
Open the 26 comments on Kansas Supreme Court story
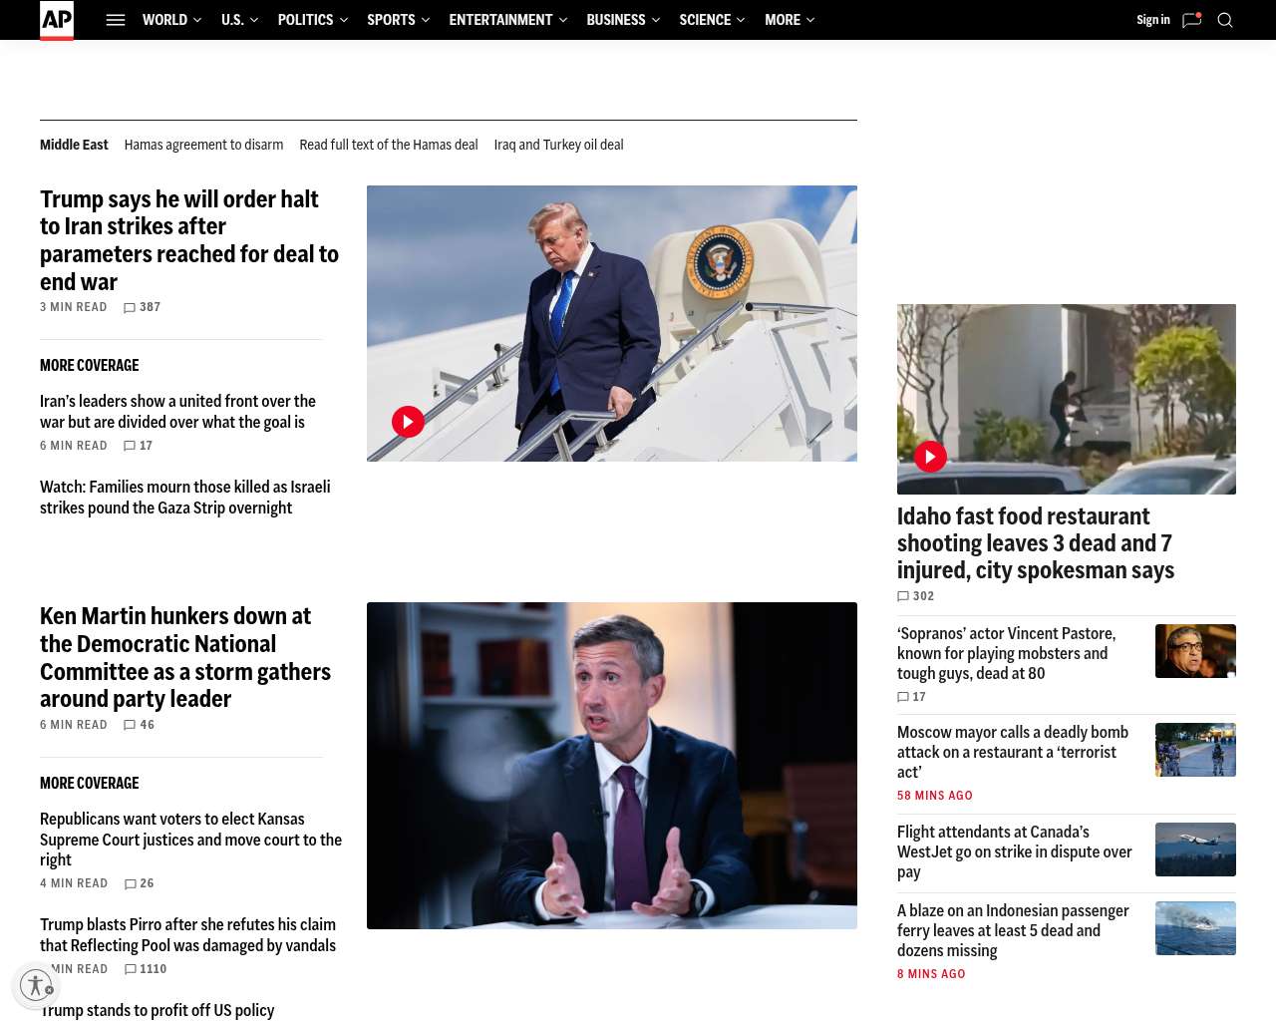(x=139, y=883)
